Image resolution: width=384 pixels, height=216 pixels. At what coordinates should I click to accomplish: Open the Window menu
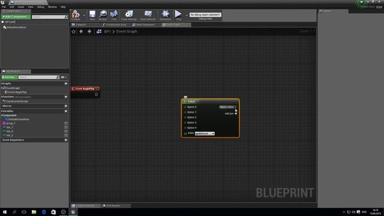52,7
